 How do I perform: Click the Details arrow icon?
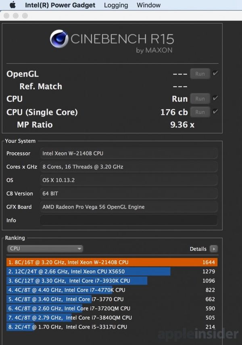(214, 249)
